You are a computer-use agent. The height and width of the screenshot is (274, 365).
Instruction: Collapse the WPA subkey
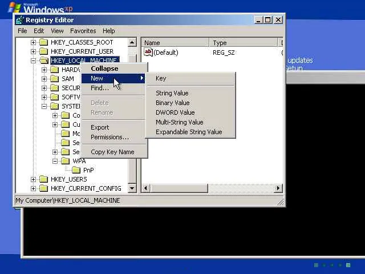[x=55, y=161]
